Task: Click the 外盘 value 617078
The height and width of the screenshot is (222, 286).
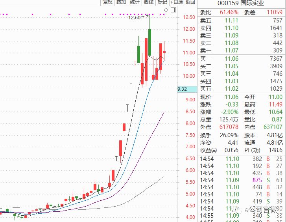Action: (229, 127)
